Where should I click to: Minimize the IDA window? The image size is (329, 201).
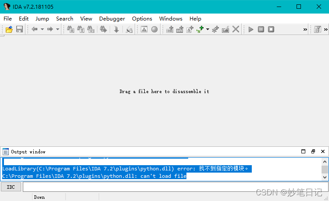click(x=279, y=7)
